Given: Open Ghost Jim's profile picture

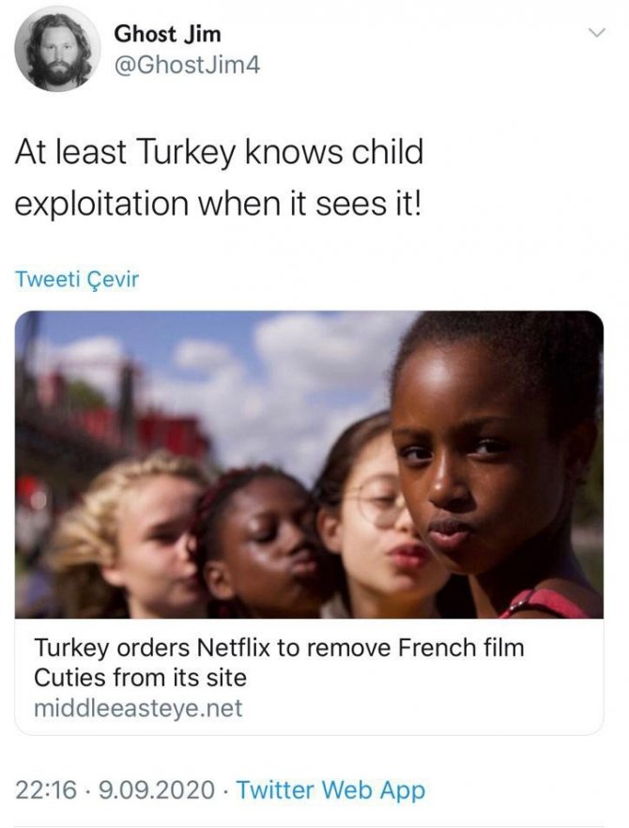Looking at the screenshot, I should [56, 49].
